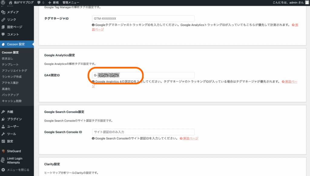Image resolution: width=310 pixels, height=176 pixels.
Task: Open the 新規 plus menu
Action: point(53,2)
